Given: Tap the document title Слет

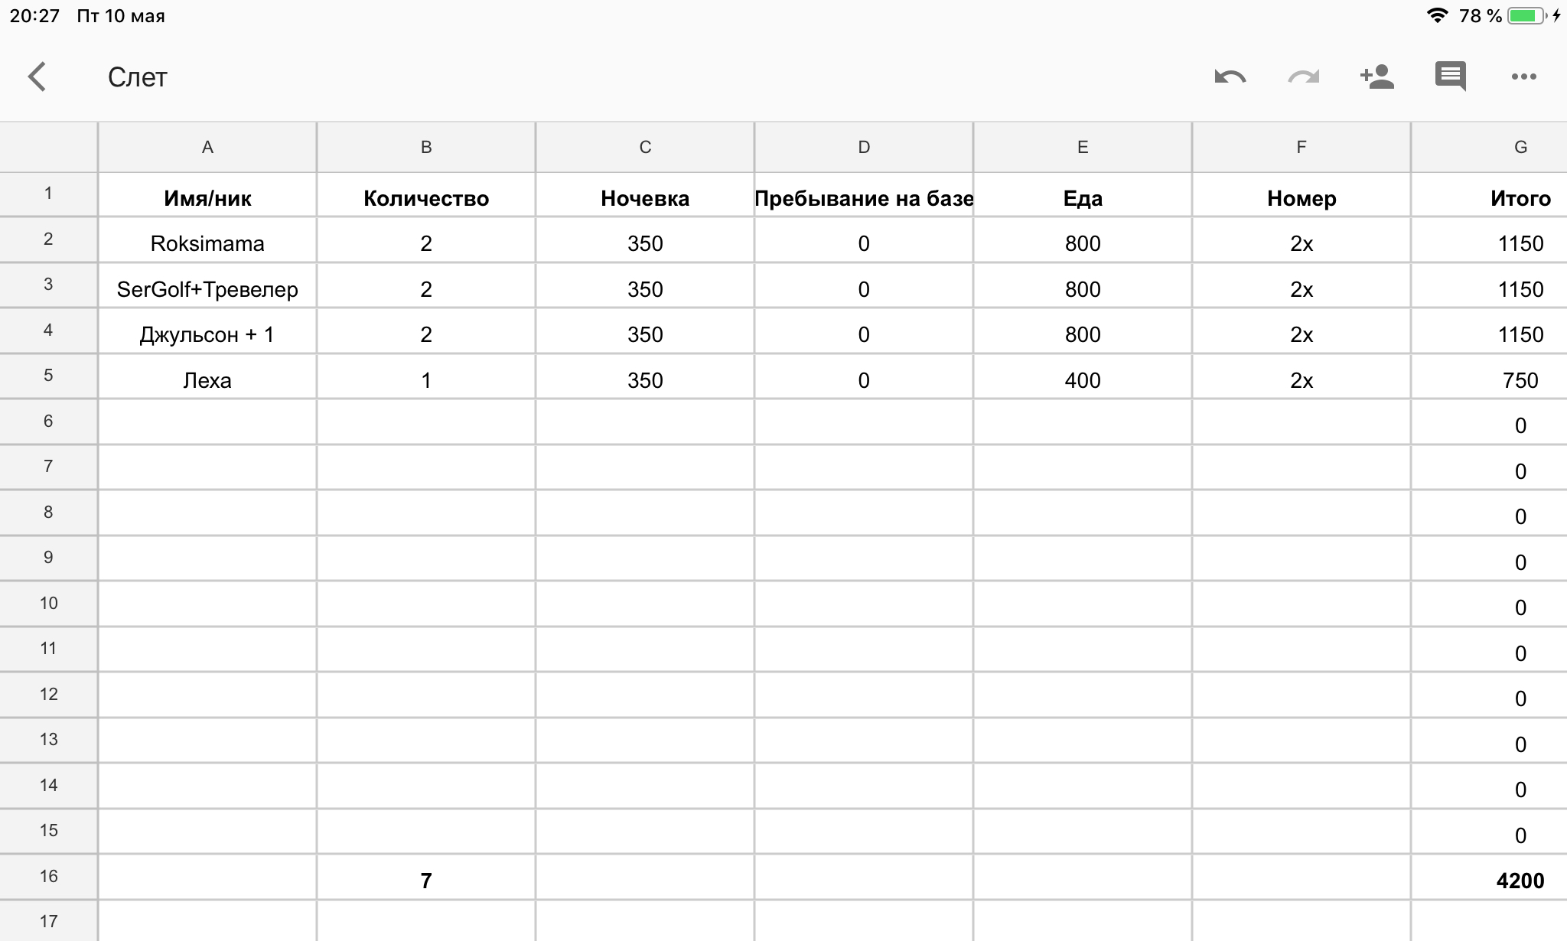Looking at the screenshot, I should click(x=137, y=77).
